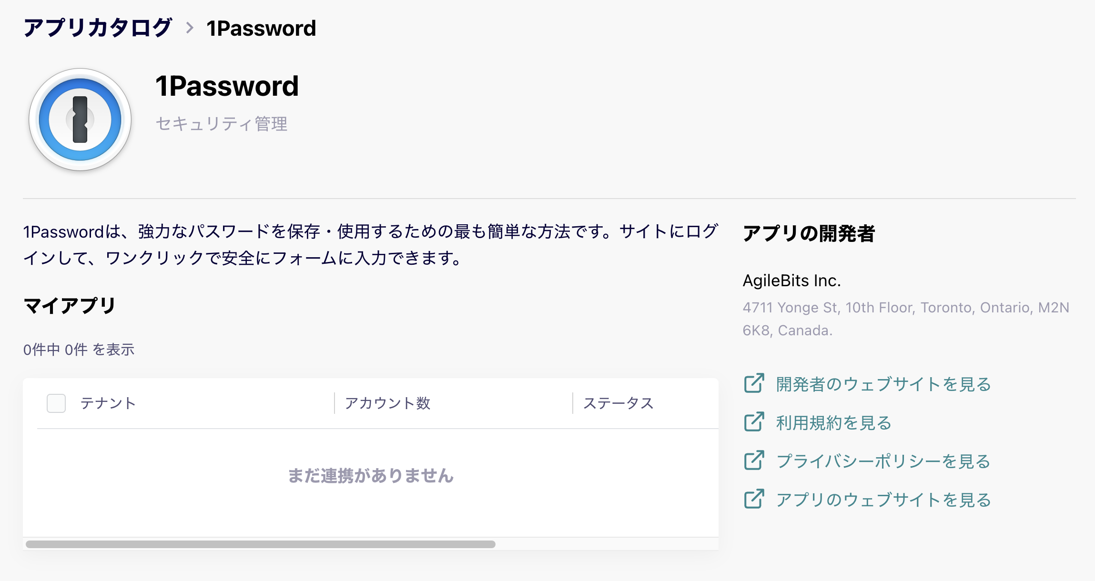Toggle the select-all checkbox beside テナント
Screen dimensions: 1095x581
pos(56,403)
